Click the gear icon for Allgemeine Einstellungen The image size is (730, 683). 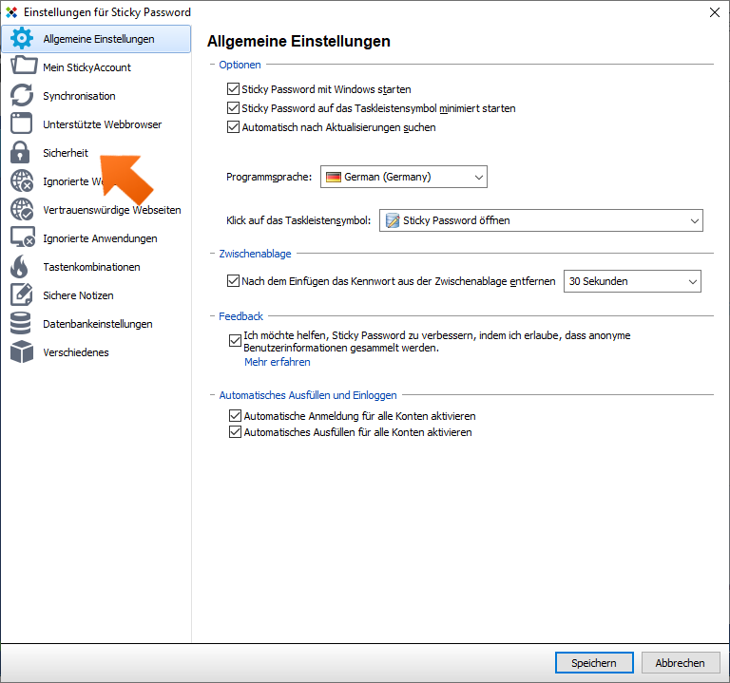(x=22, y=39)
